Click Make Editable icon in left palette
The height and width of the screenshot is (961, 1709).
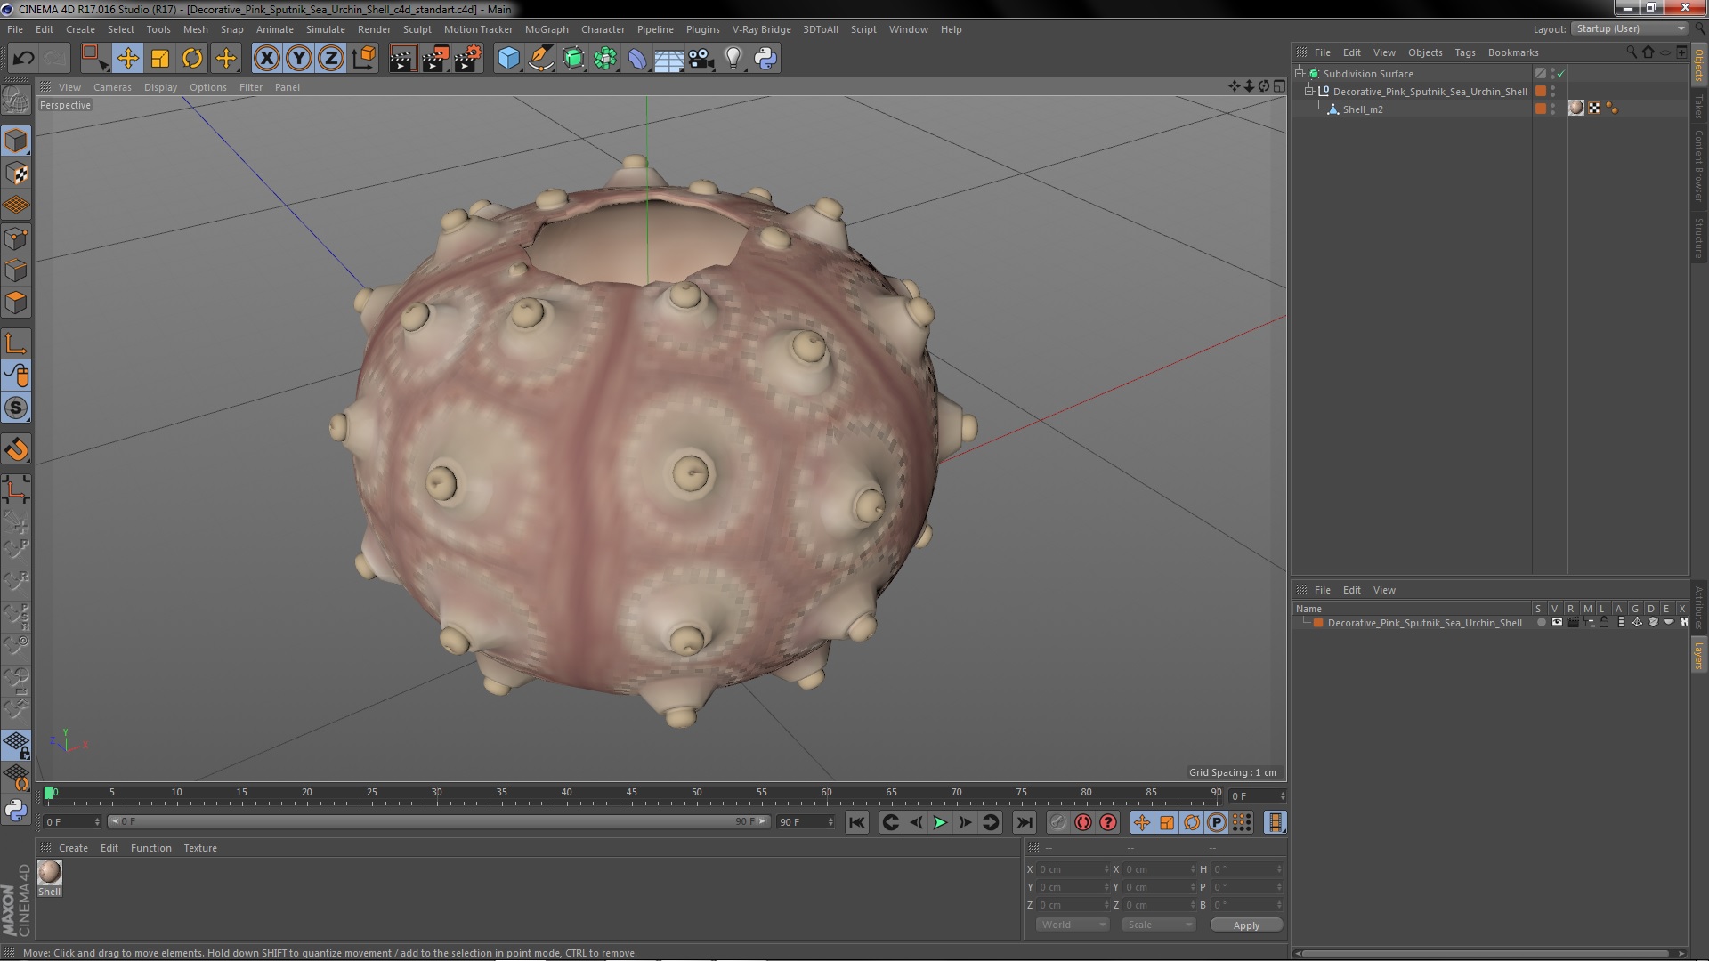tap(16, 101)
